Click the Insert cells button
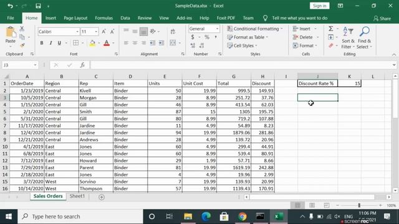The height and width of the screenshot is (224, 399). [305, 29]
